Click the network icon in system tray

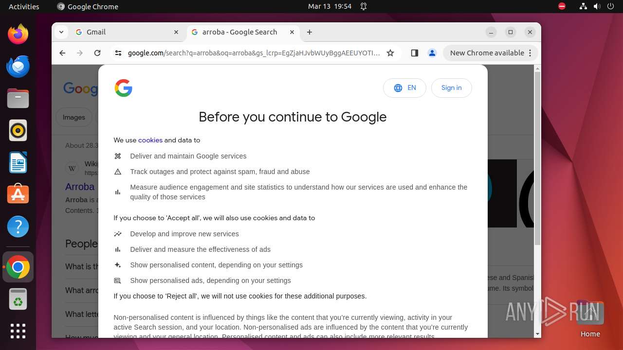pos(584,6)
